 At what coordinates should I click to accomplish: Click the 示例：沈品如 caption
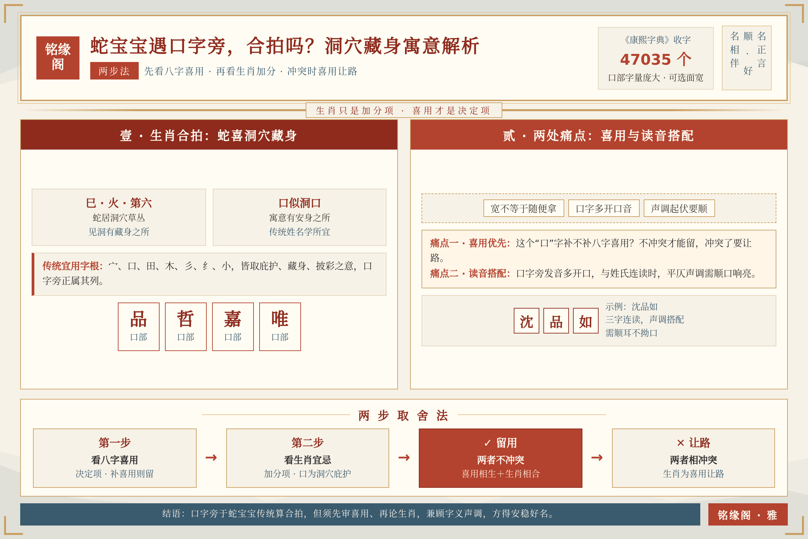pos(632,307)
